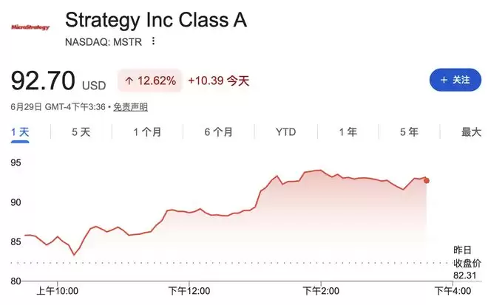Open the three-dot more options menu
The image size is (488, 305).
[x=153, y=41]
